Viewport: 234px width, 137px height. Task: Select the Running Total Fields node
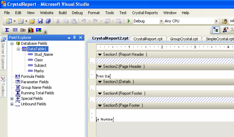tap(37, 93)
